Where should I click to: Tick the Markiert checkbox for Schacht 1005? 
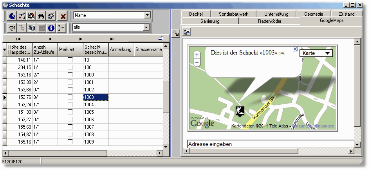point(70,112)
